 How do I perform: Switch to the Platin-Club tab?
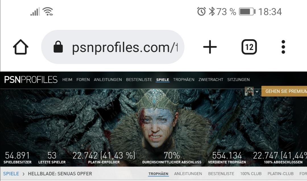pos(280,174)
